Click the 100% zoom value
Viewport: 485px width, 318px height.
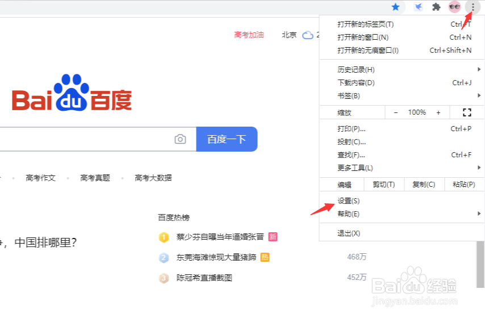tap(417, 112)
